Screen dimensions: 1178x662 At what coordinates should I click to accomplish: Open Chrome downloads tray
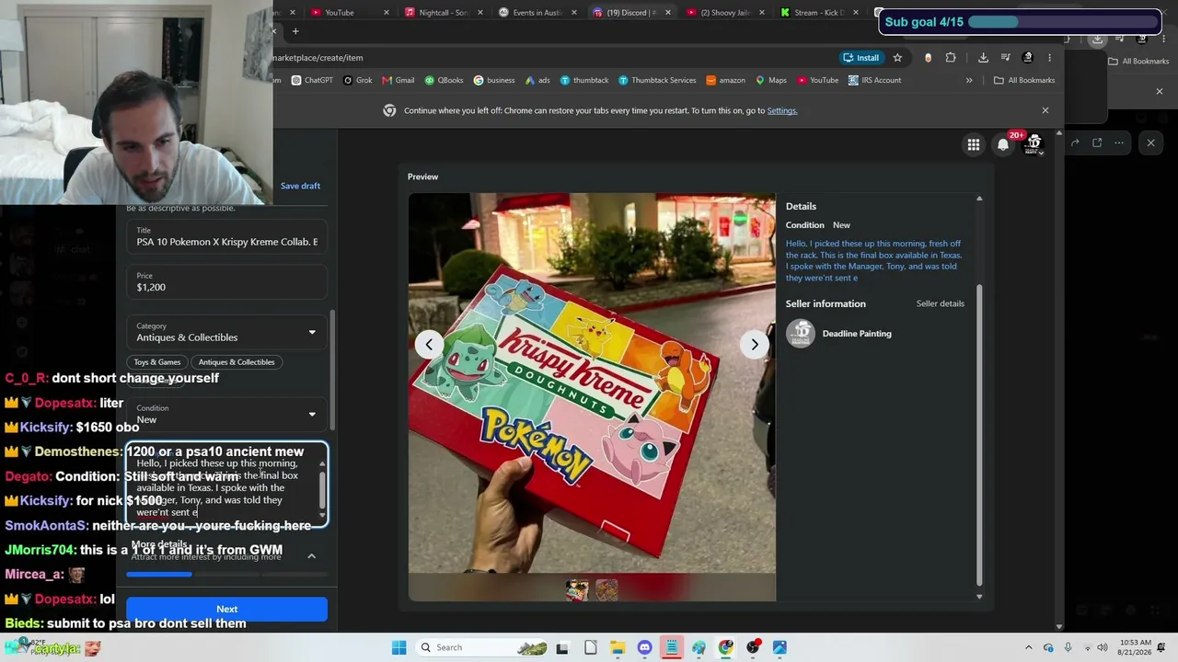[x=983, y=58]
